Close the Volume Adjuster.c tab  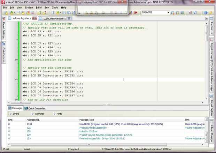pyautogui.click(x=34, y=18)
